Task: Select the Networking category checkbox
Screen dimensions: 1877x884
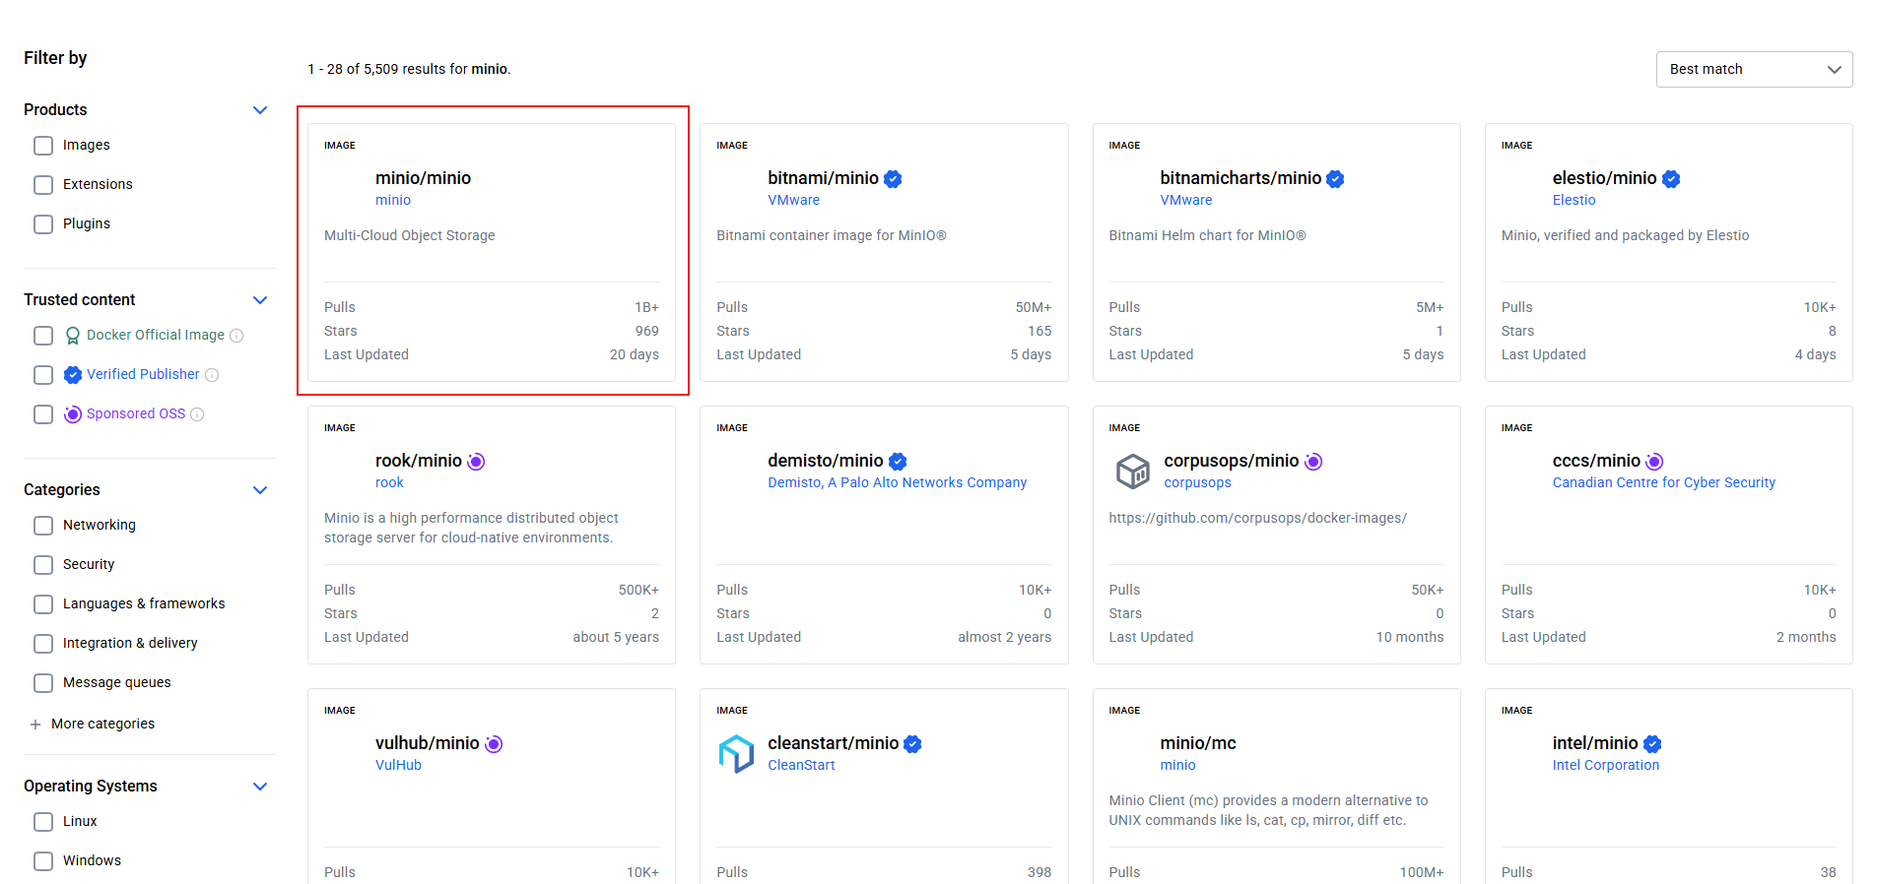Action: 43,526
